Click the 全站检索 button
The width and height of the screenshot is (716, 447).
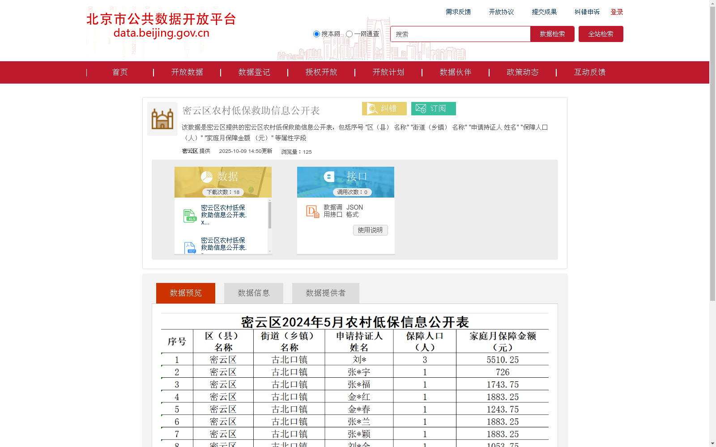601,34
